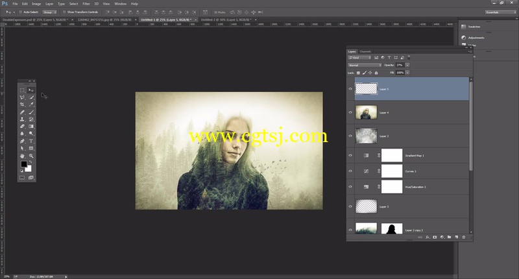
Task: Switch to the Channels tab
Action: pyautogui.click(x=365, y=52)
